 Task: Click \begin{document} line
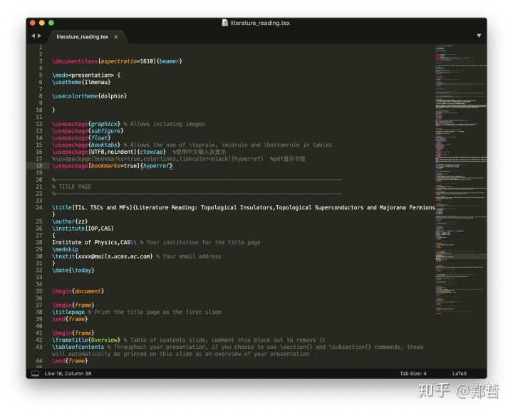(78, 291)
